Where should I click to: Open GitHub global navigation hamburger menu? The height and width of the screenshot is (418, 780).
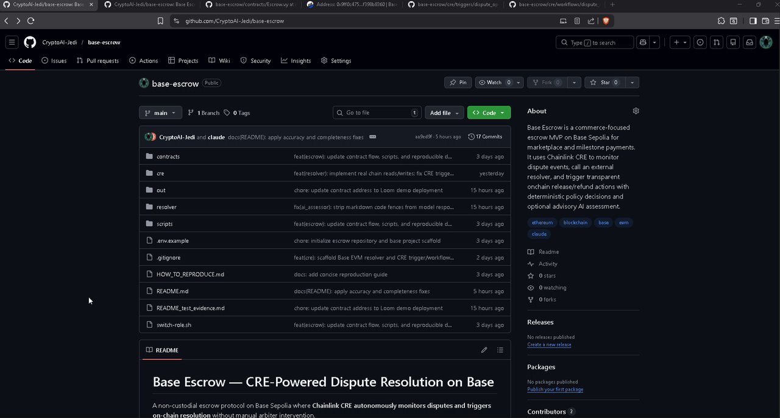coord(12,43)
